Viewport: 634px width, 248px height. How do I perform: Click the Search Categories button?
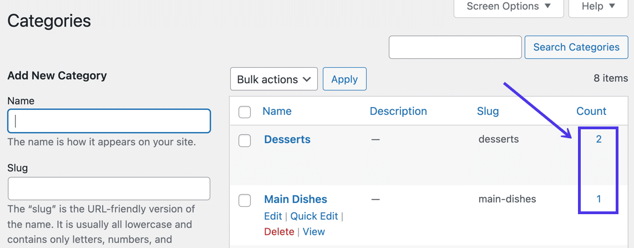[x=576, y=47]
